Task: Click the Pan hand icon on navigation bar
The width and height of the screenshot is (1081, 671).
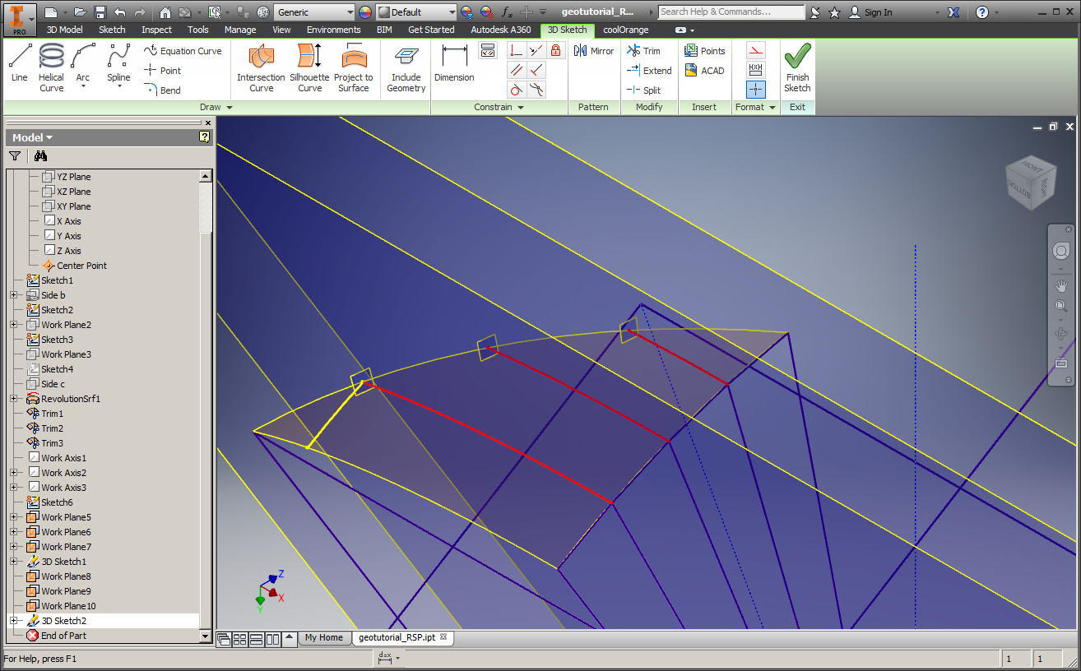Action: pos(1060,285)
